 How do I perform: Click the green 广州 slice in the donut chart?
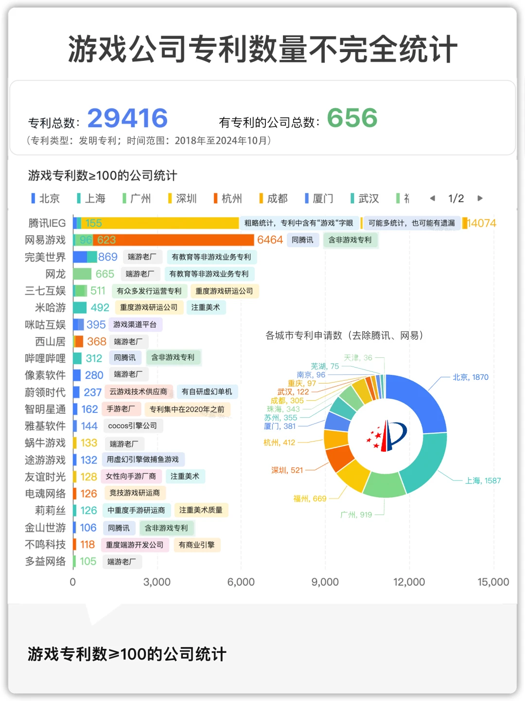pos(384,484)
